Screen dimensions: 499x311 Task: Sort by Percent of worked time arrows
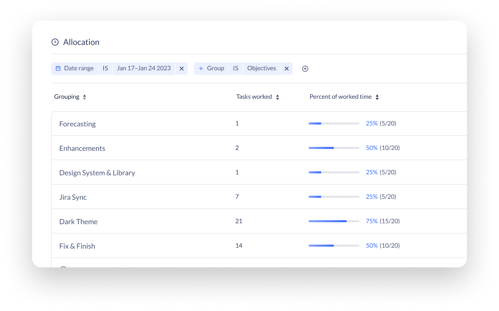377,97
